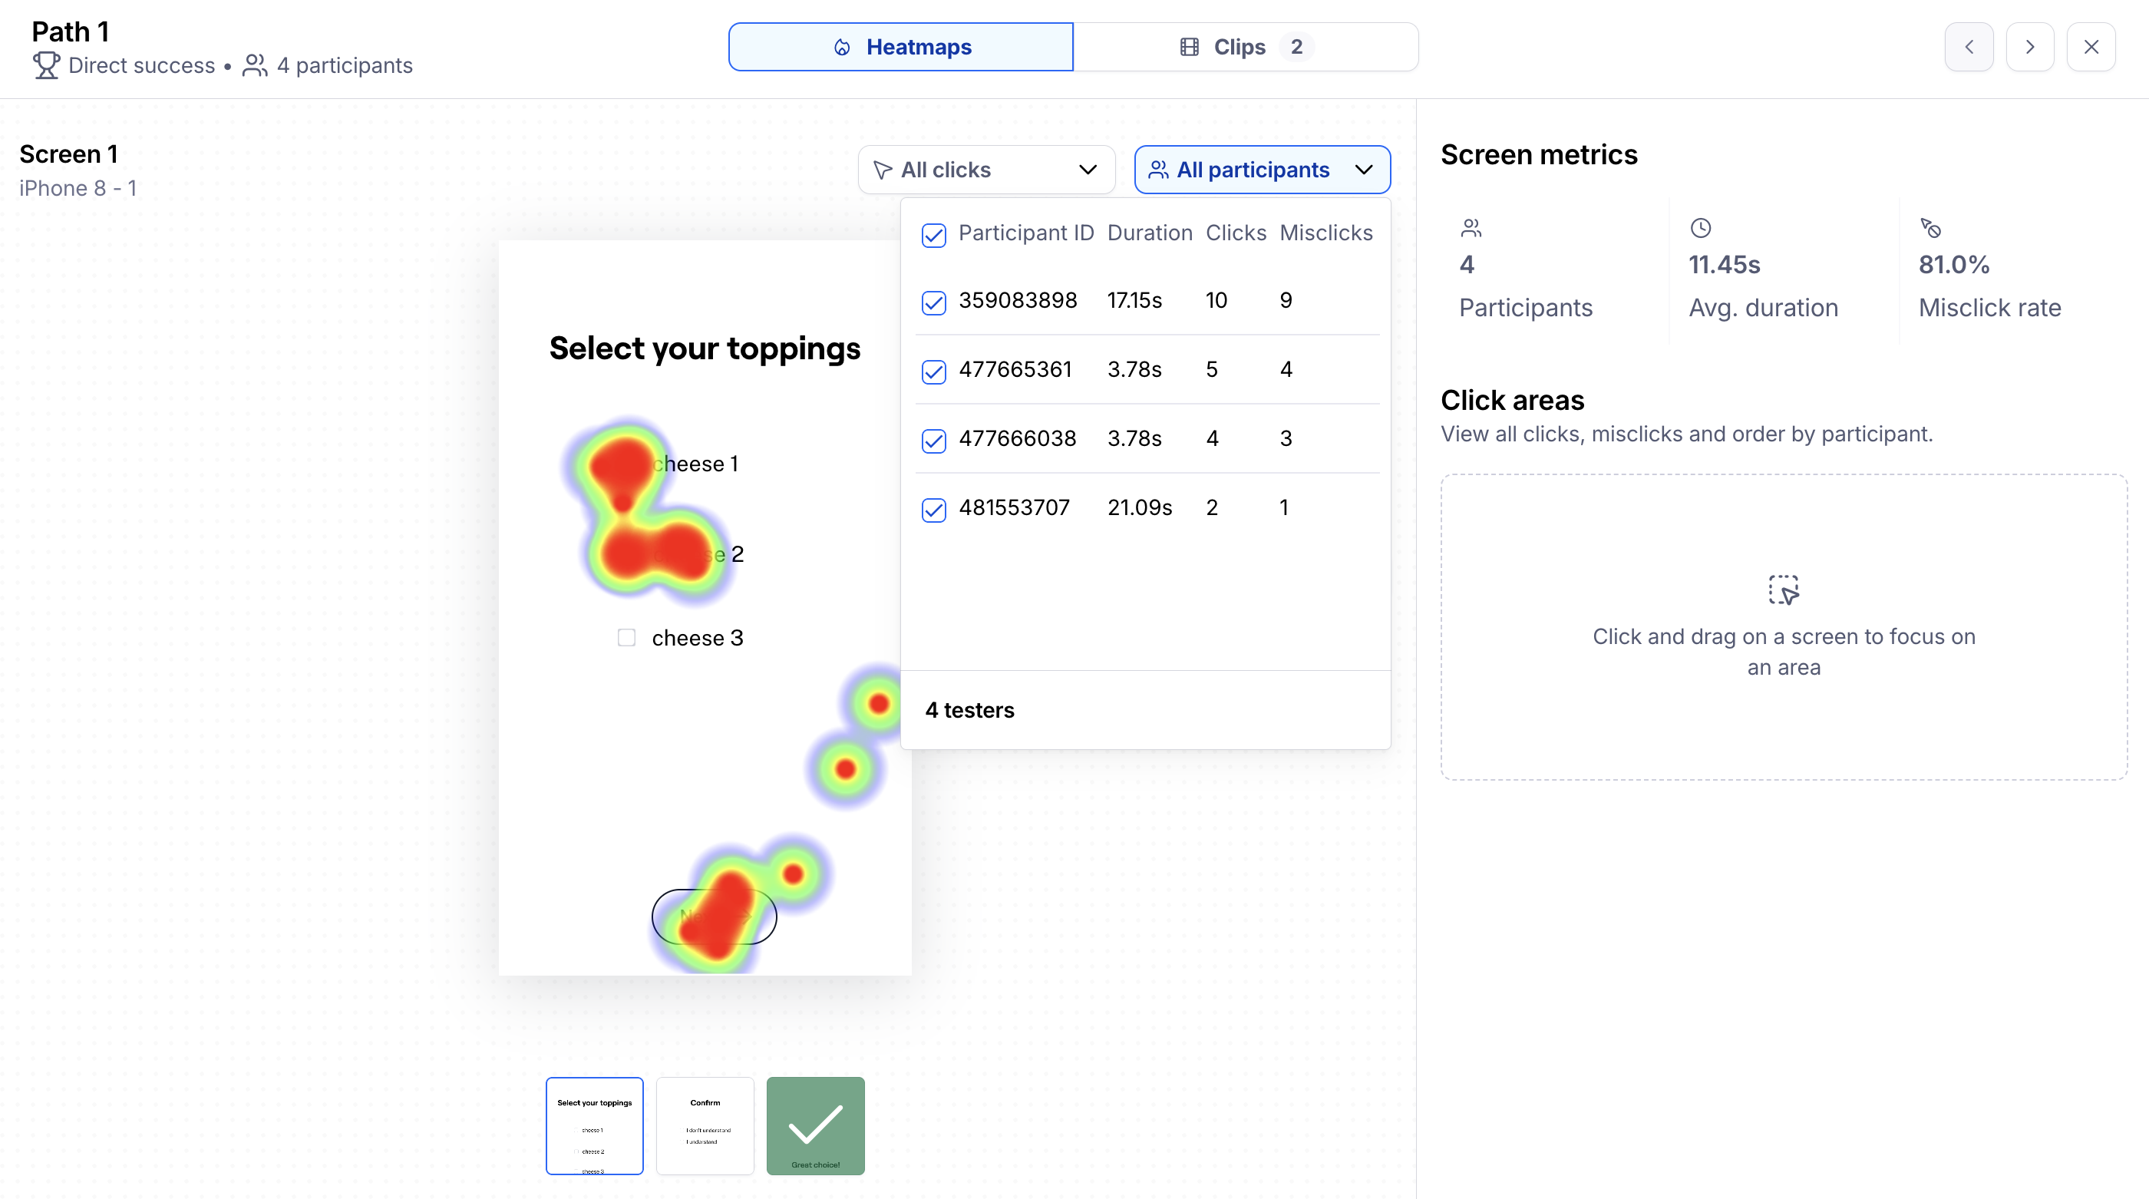Click the misclick rate icon
Image resolution: width=2149 pixels, height=1199 pixels.
click(1930, 228)
